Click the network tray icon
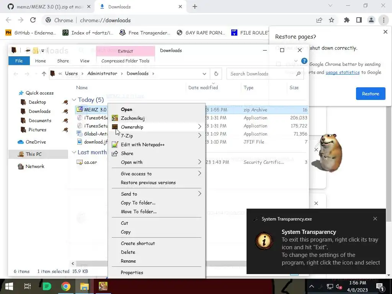Image resolution: width=392 pixels, height=294 pixels. point(330,286)
